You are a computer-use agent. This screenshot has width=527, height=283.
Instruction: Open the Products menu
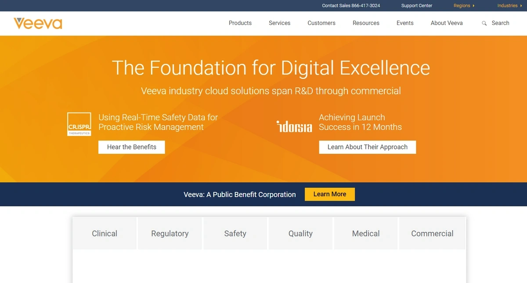point(240,23)
